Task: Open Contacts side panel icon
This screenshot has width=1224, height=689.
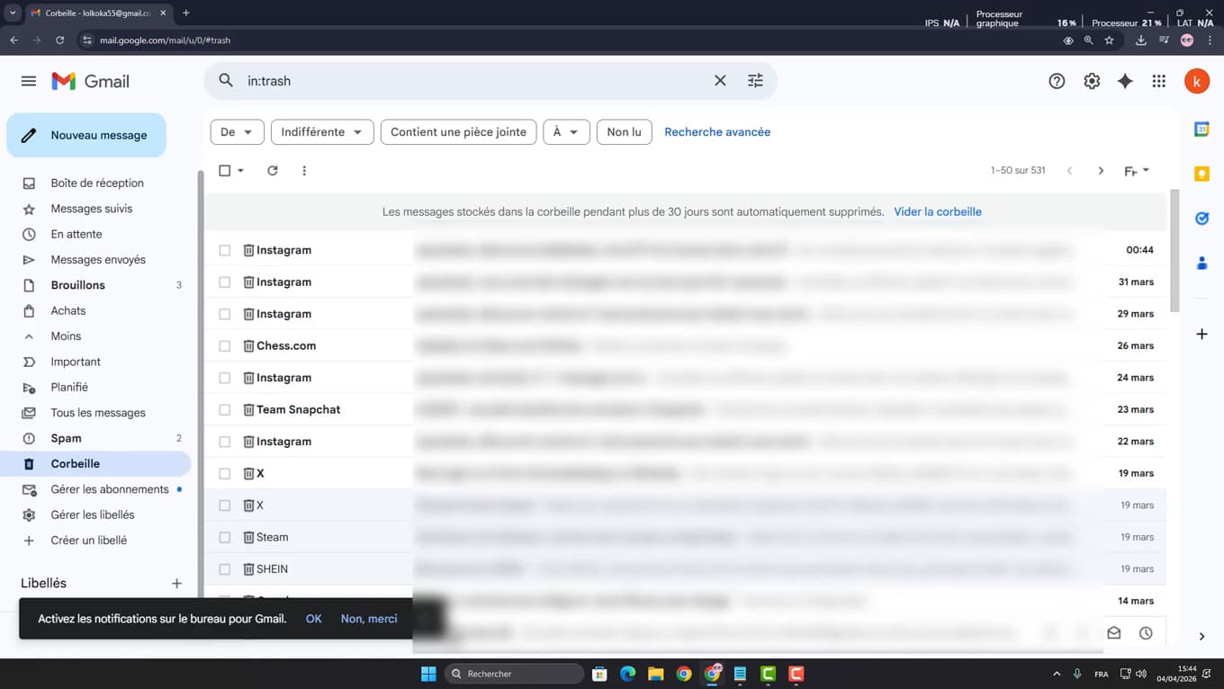Action: pyautogui.click(x=1201, y=264)
